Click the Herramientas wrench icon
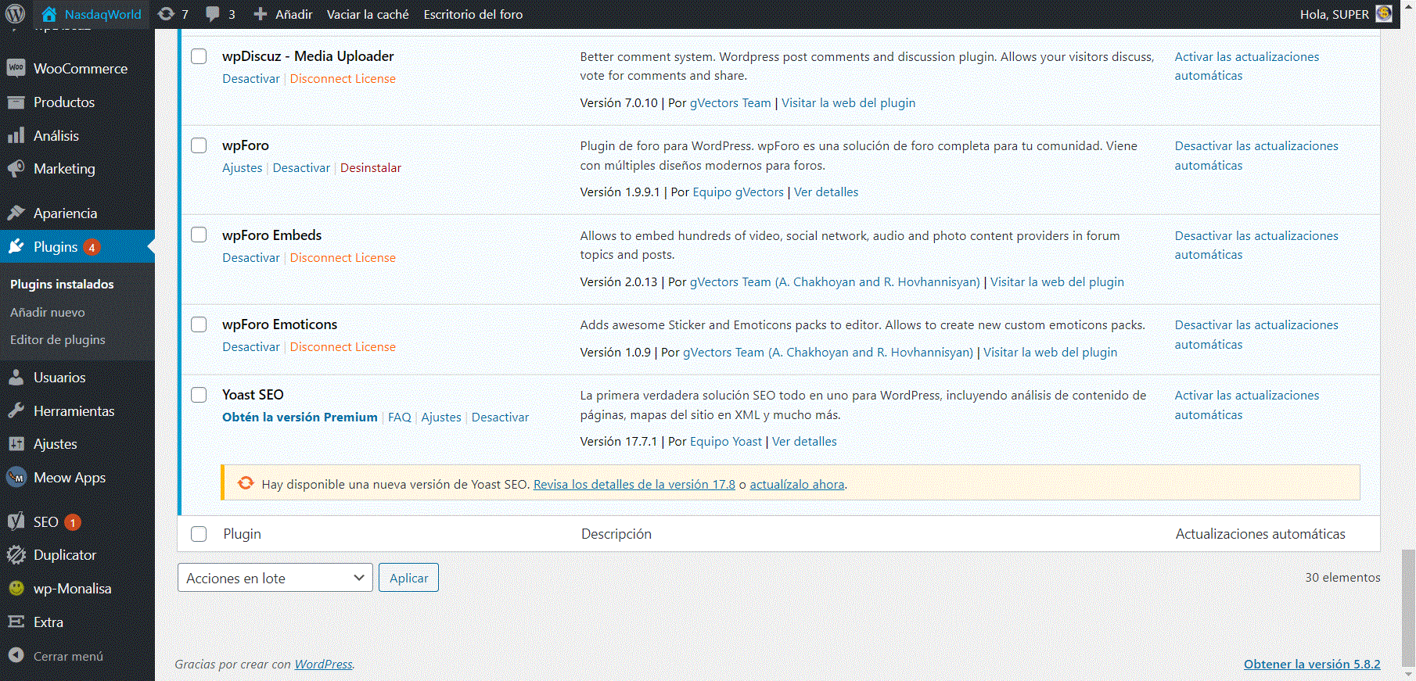 16,410
